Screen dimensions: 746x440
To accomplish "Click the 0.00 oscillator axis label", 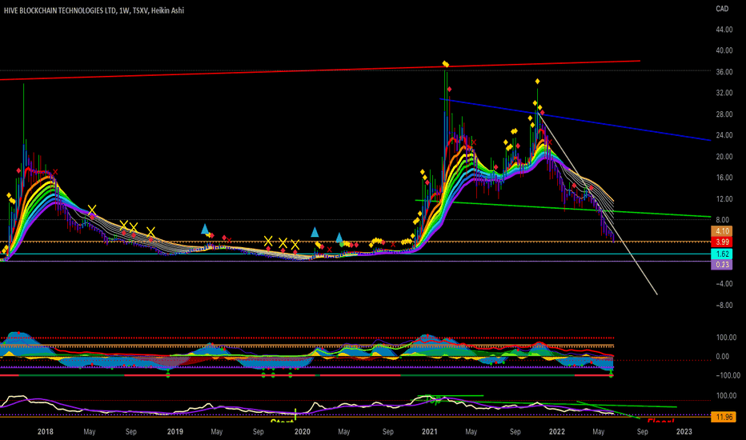I will coord(722,356).
